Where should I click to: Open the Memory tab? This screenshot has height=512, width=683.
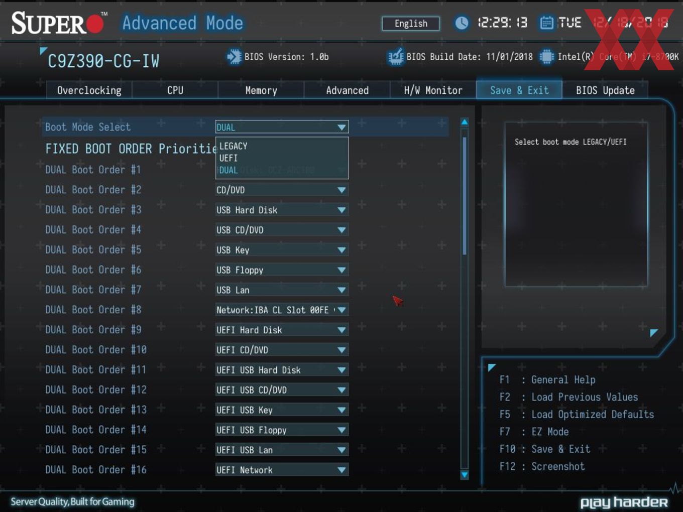click(261, 90)
